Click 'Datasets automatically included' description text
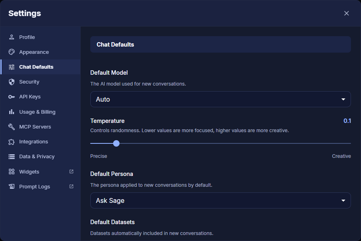 [152, 233]
